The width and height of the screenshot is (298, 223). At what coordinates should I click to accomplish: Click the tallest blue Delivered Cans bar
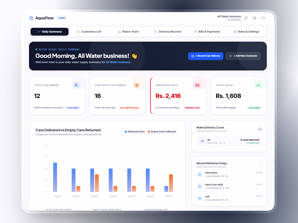[x=55, y=177]
